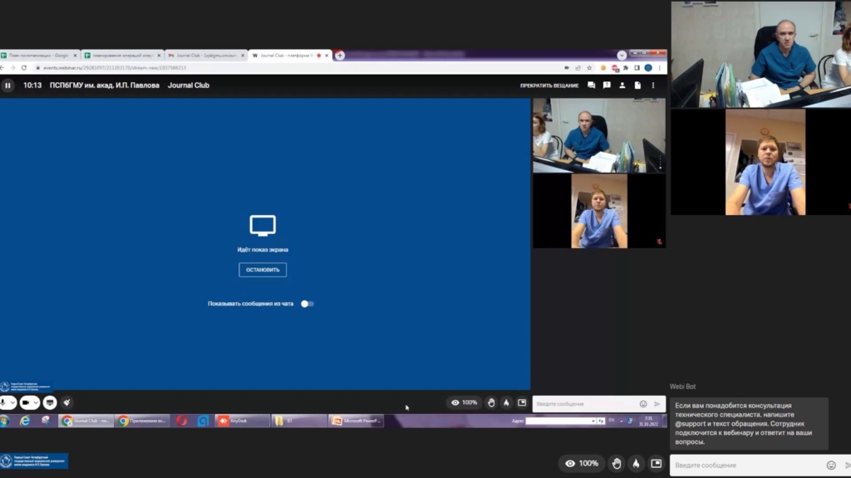The image size is (851, 478).
Task: Toggle 'Показывать сообщения из чата' switch
Action: pyautogui.click(x=307, y=304)
